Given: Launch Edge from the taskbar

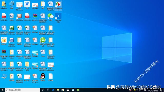Looking at the screenshot, I should (x=53, y=90).
